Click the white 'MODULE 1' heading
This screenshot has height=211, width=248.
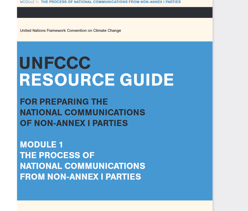point(41,145)
